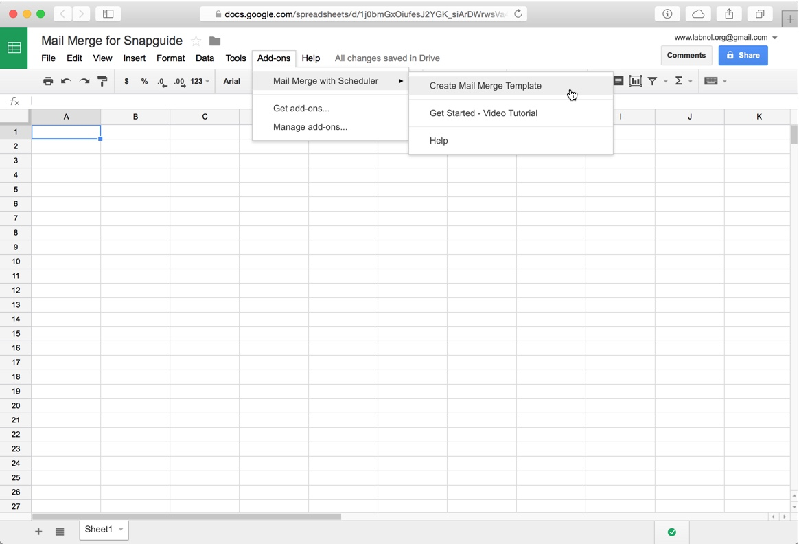Open the Tools menu
Viewport: 799px width, 544px height.
click(x=236, y=58)
